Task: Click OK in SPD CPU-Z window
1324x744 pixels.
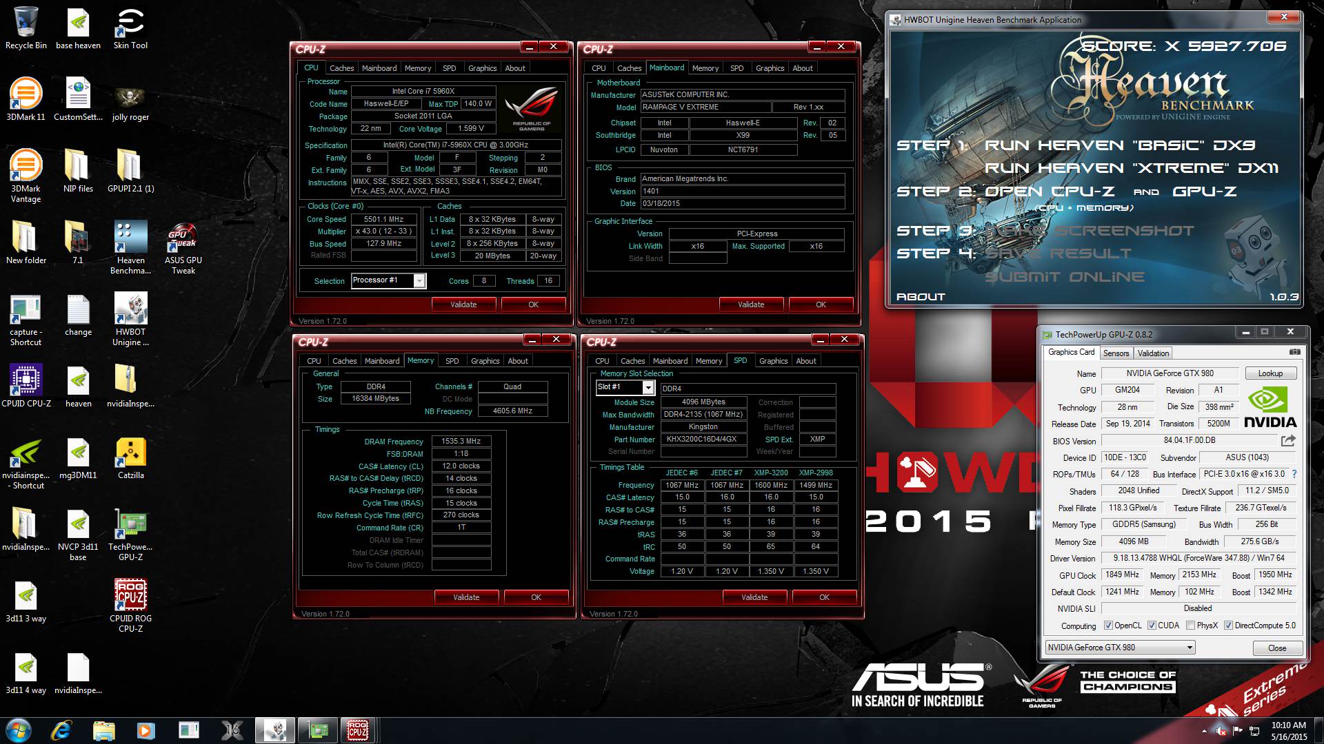Action: click(x=824, y=597)
